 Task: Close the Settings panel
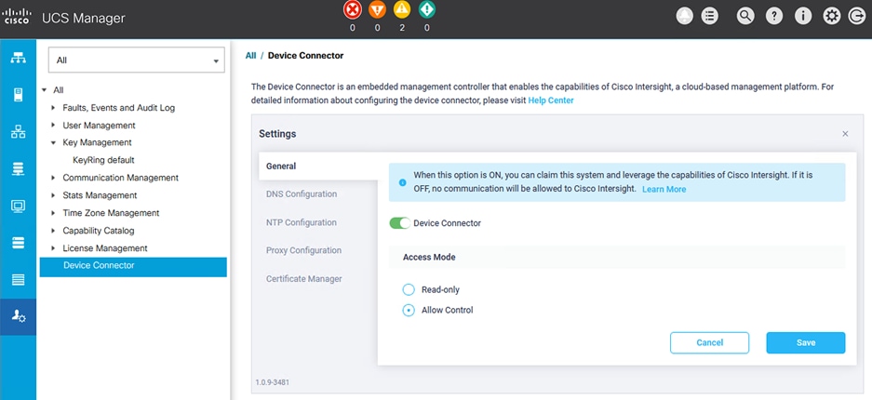845,134
